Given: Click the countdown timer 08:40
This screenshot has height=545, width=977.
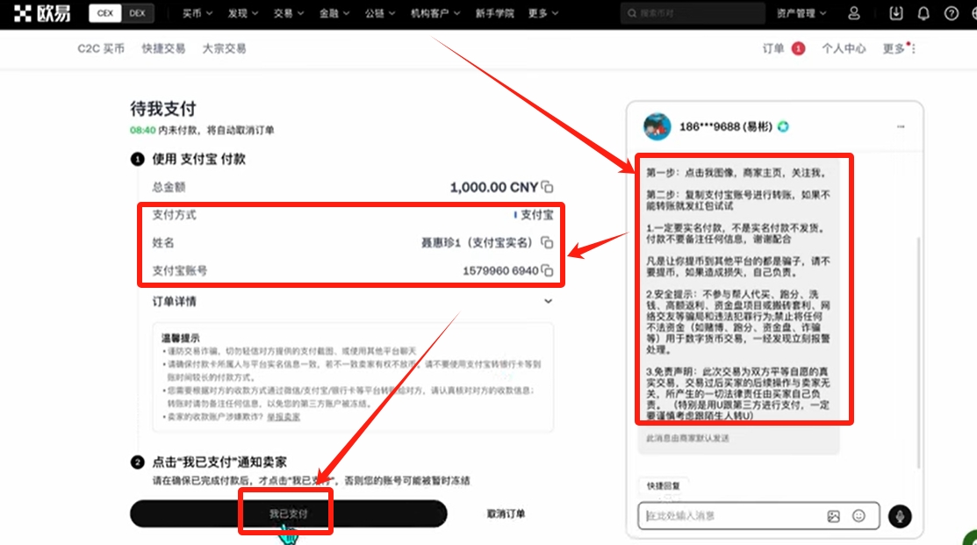Looking at the screenshot, I should 143,130.
